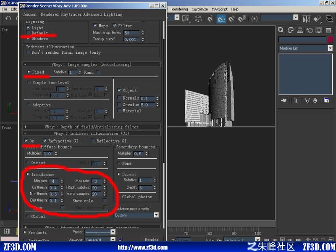Open the Modify command panel tab
Screen dimensions: 336x252
coord(290,30)
